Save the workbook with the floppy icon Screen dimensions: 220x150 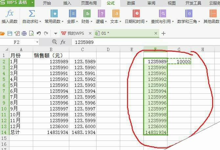point(10,33)
